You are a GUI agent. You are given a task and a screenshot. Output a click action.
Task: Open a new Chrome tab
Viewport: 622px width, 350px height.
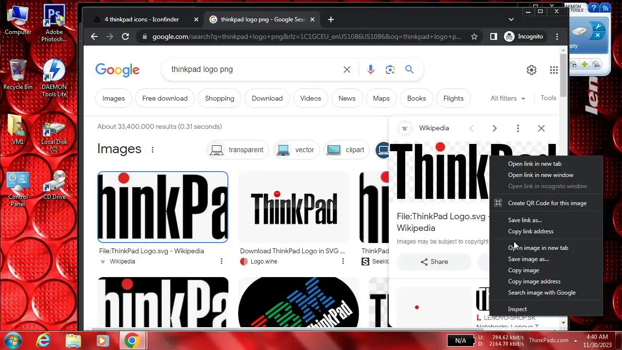point(331,19)
